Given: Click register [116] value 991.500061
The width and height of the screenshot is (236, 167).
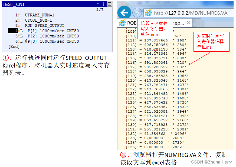Looking at the screenshot, I should (x=156, y=62).
